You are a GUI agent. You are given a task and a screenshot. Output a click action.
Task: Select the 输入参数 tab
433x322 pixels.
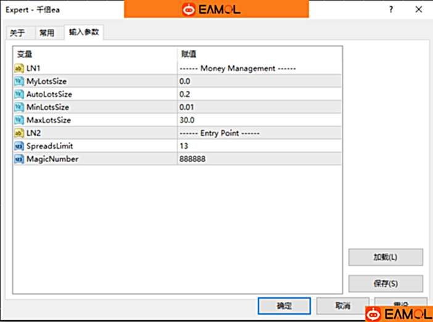[x=84, y=32]
